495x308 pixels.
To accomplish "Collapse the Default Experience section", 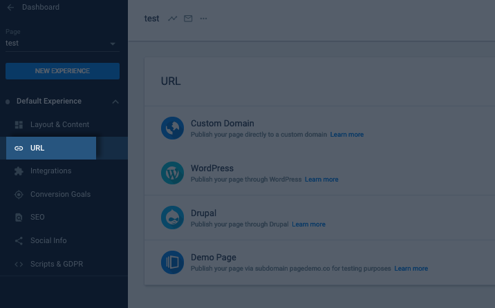I will (115, 102).
